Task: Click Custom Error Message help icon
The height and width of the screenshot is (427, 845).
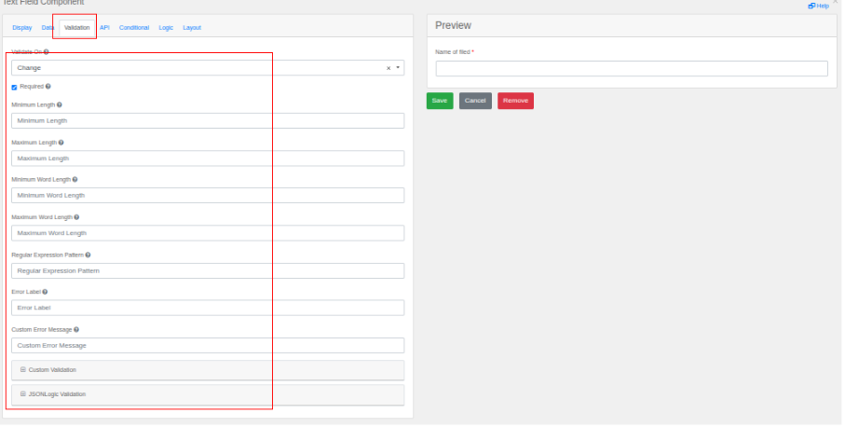Action: click(75, 329)
